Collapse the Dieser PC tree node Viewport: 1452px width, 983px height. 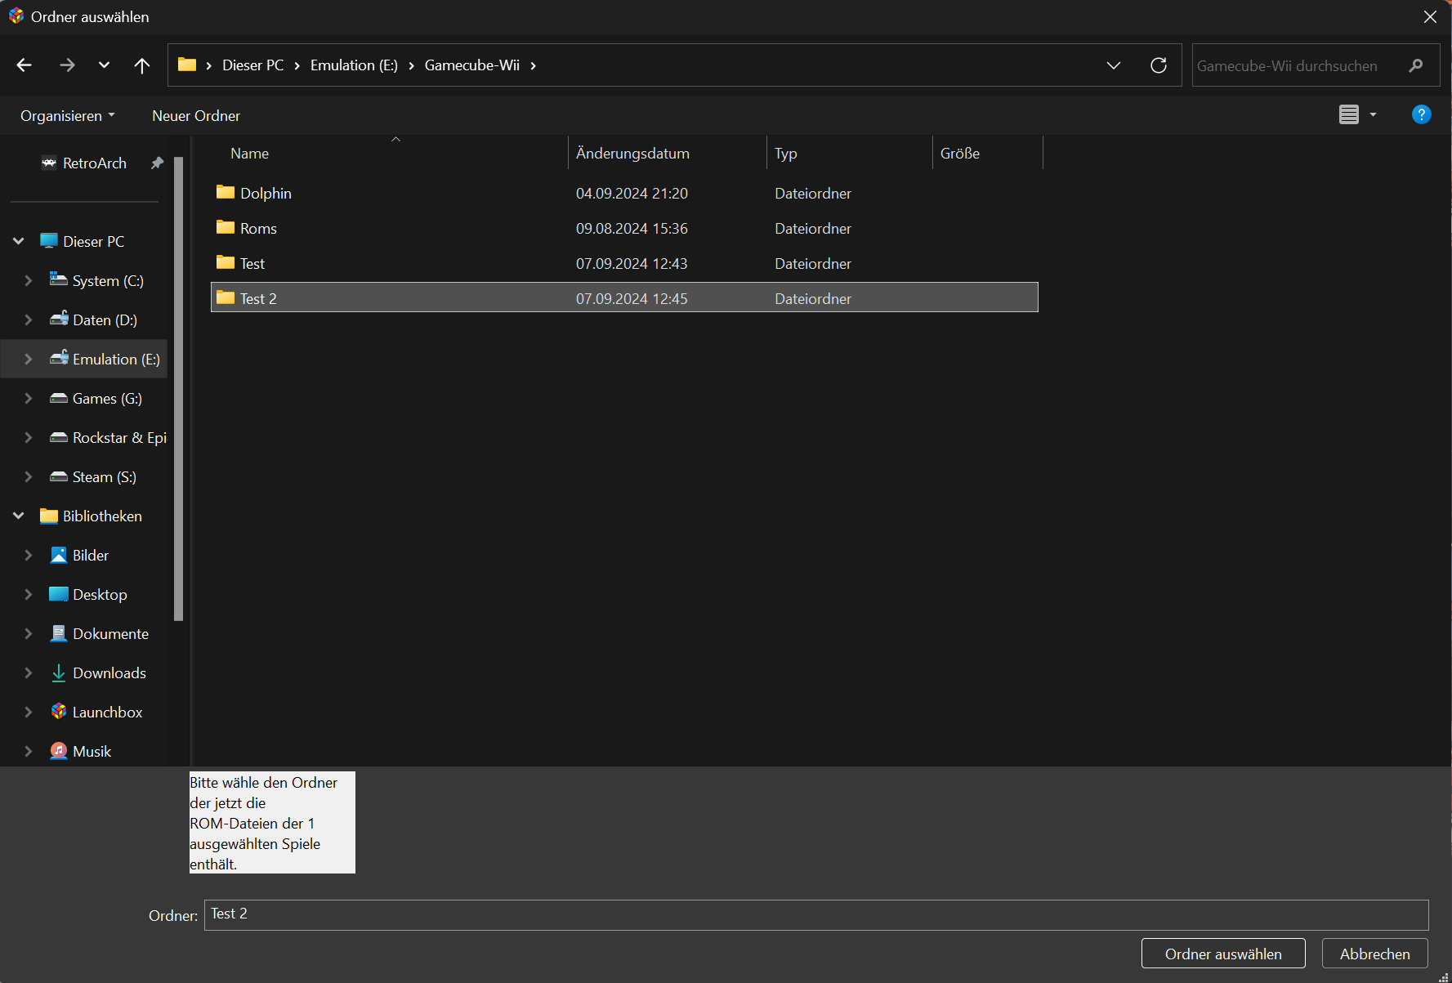click(x=18, y=241)
